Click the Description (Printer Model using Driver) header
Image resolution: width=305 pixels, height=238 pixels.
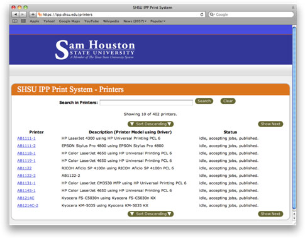[130, 132]
